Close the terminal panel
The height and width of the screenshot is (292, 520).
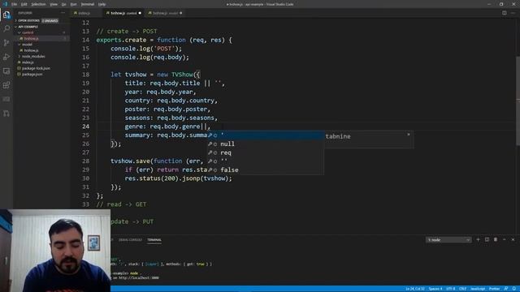pyautogui.click(x=513, y=239)
